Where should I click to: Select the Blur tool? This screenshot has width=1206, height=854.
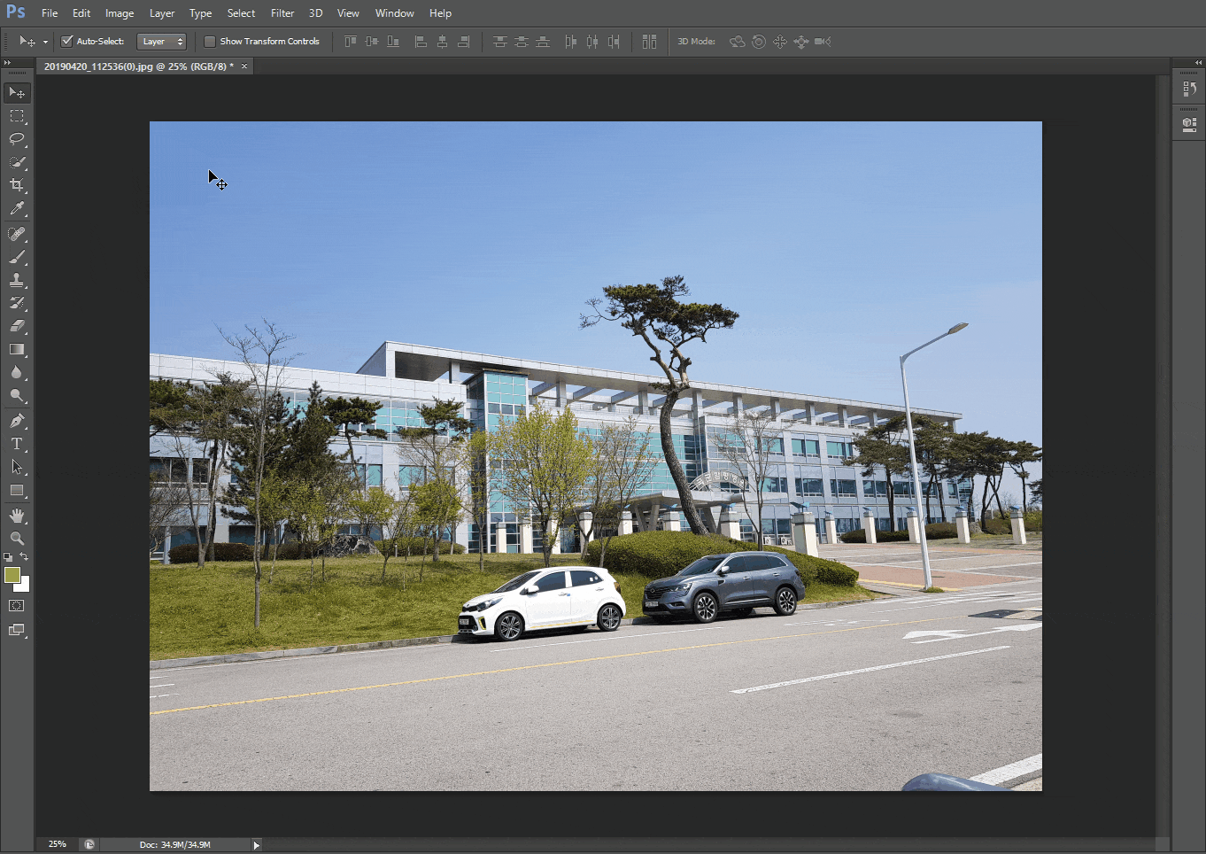pos(17,372)
